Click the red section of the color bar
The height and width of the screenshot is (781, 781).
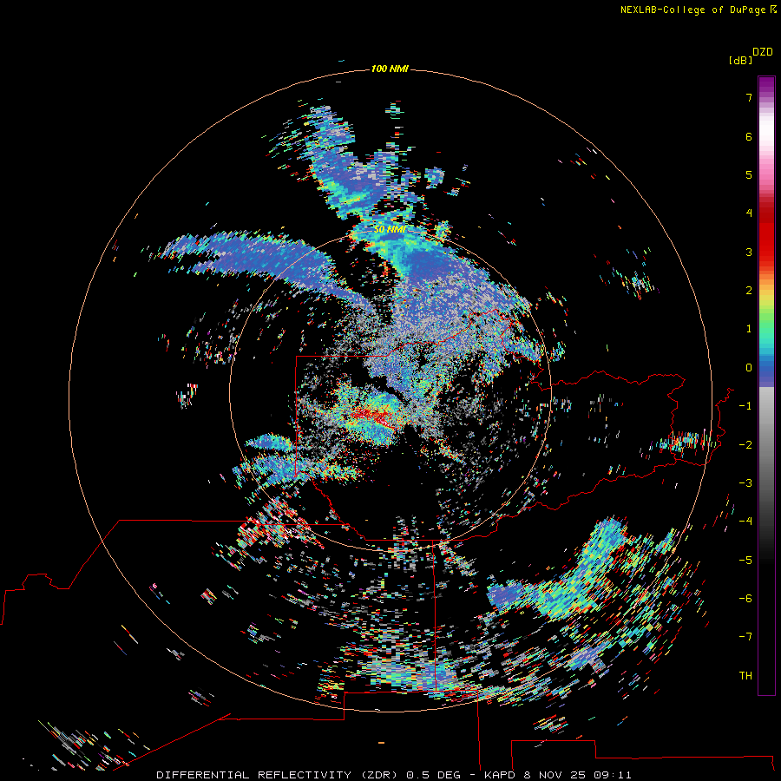coord(766,232)
